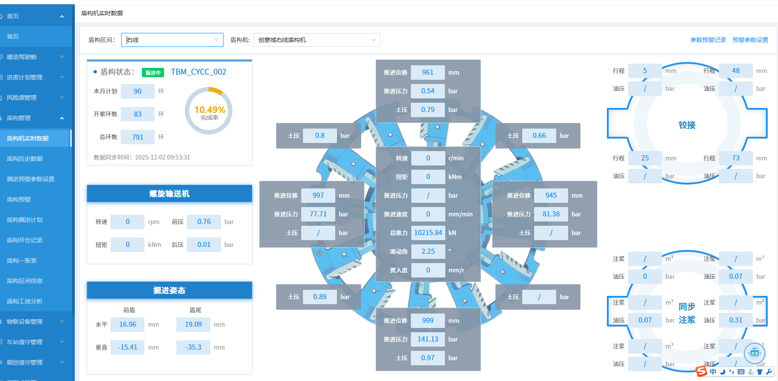This screenshot has width=778, height=381.
Task: Click the 预警参数设置 link
Action: (750, 40)
